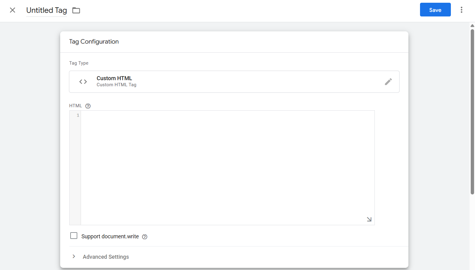Click the Advanced Settings label
This screenshot has width=475, height=270.
click(x=106, y=257)
